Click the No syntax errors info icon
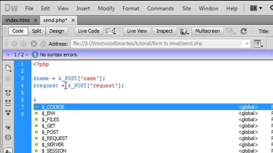The image size is (273, 153). pyautogui.click(x=35, y=55)
